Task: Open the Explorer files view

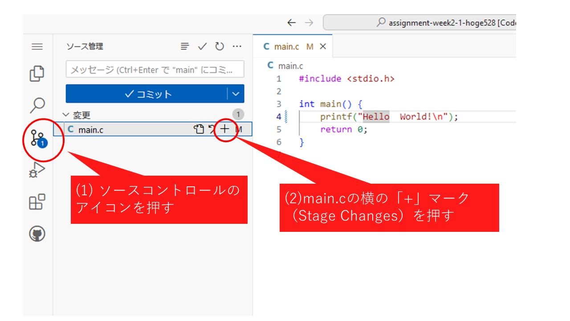Action: (37, 74)
